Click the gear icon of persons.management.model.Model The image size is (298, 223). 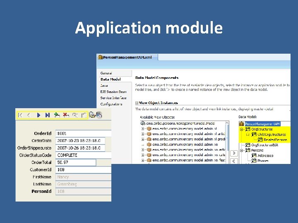143,123
